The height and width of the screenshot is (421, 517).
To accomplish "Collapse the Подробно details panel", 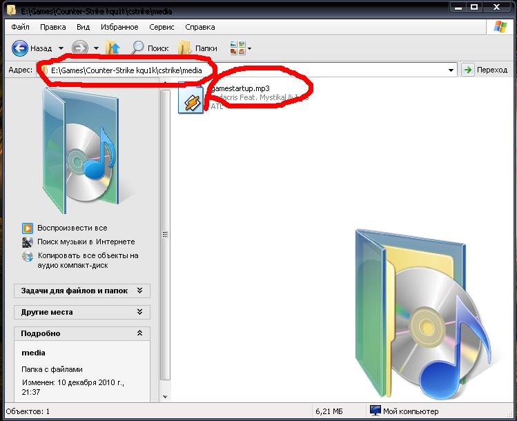I will [82, 333].
